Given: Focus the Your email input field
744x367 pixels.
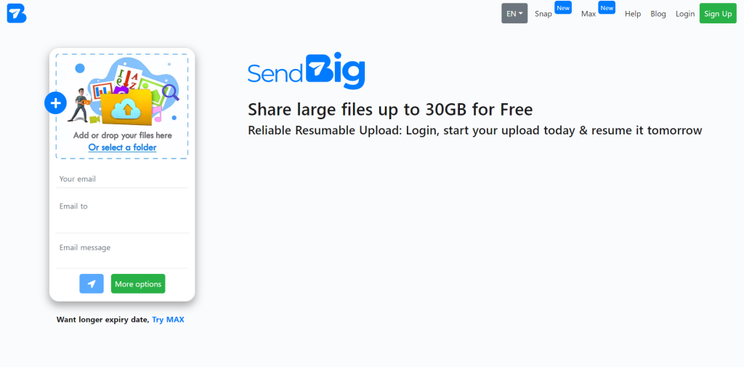Looking at the screenshot, I should pos(122,179).
